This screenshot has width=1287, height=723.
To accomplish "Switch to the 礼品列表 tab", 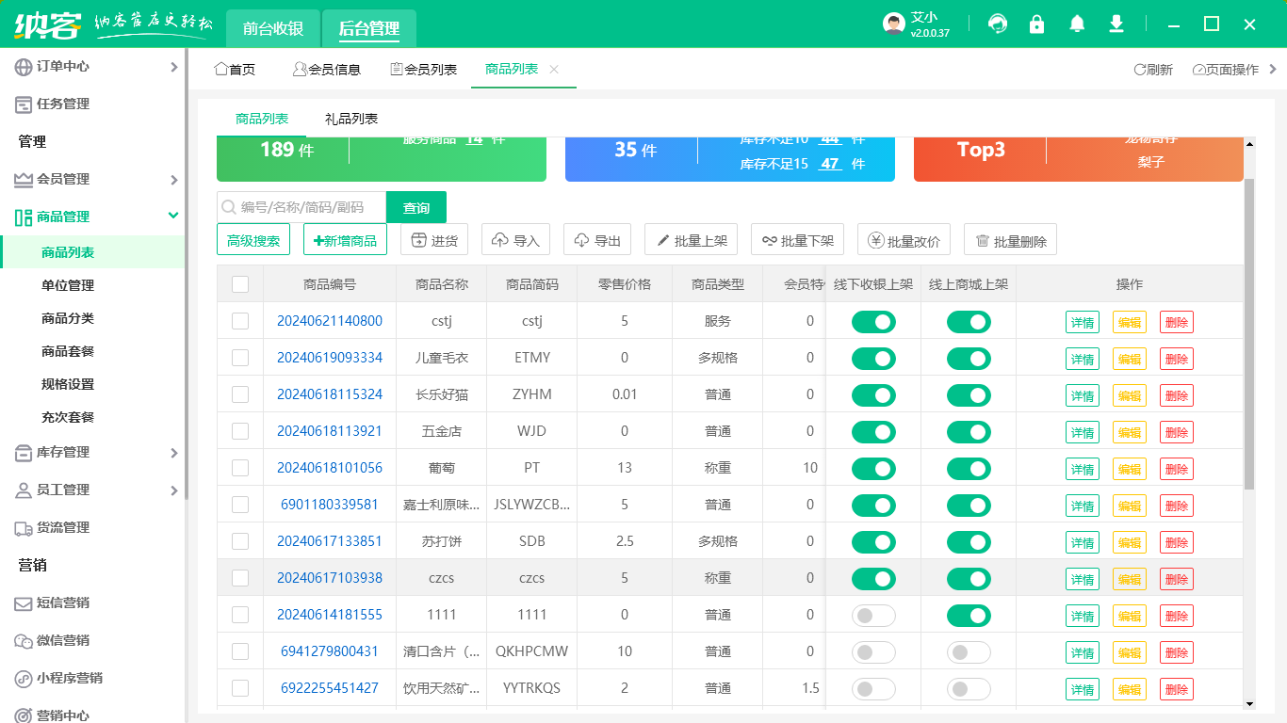I will 351,120.
